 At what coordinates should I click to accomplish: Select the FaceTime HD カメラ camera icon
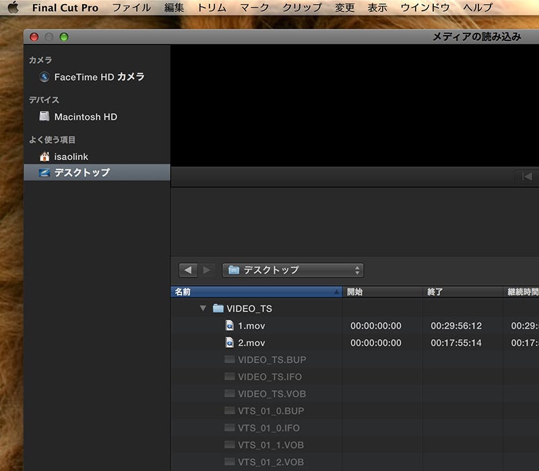pos(44,77)
